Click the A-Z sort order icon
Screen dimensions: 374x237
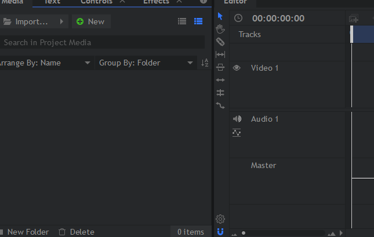point(205,63)
